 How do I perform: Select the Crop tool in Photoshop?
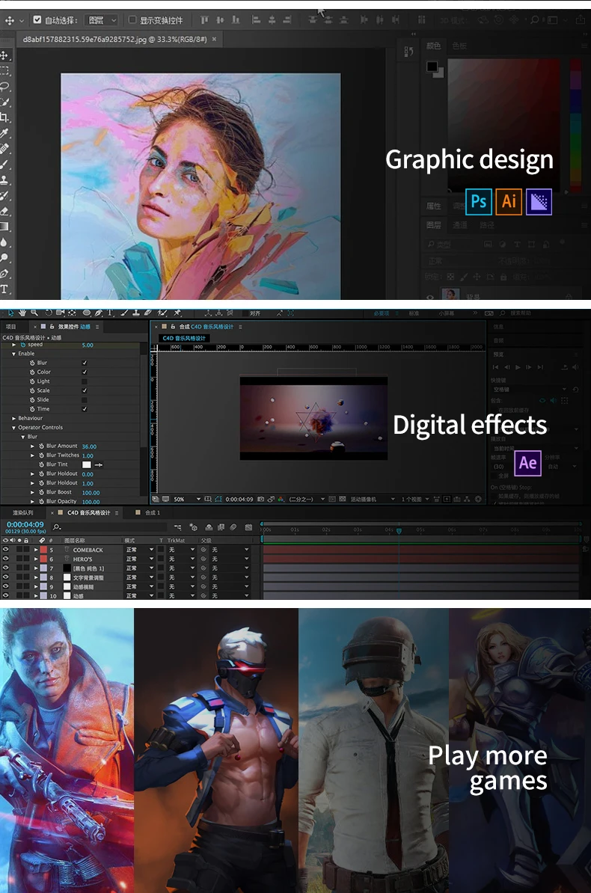(x=4, y=117)
